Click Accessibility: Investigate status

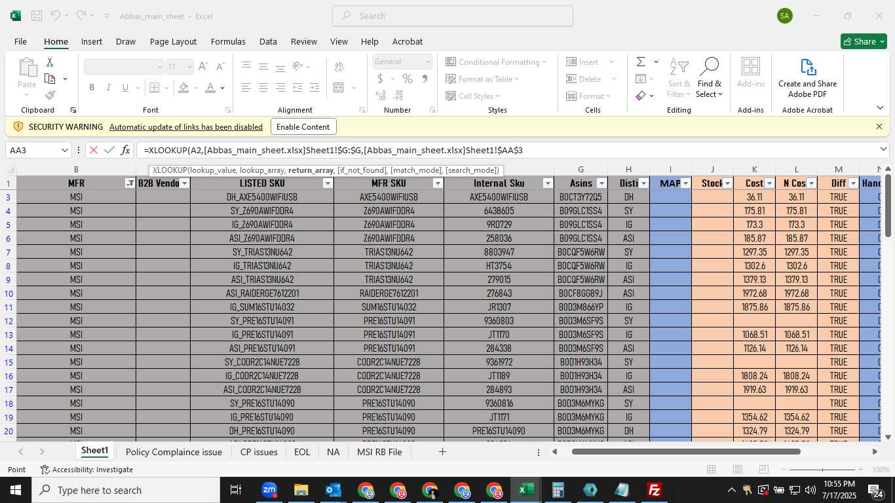86,470
